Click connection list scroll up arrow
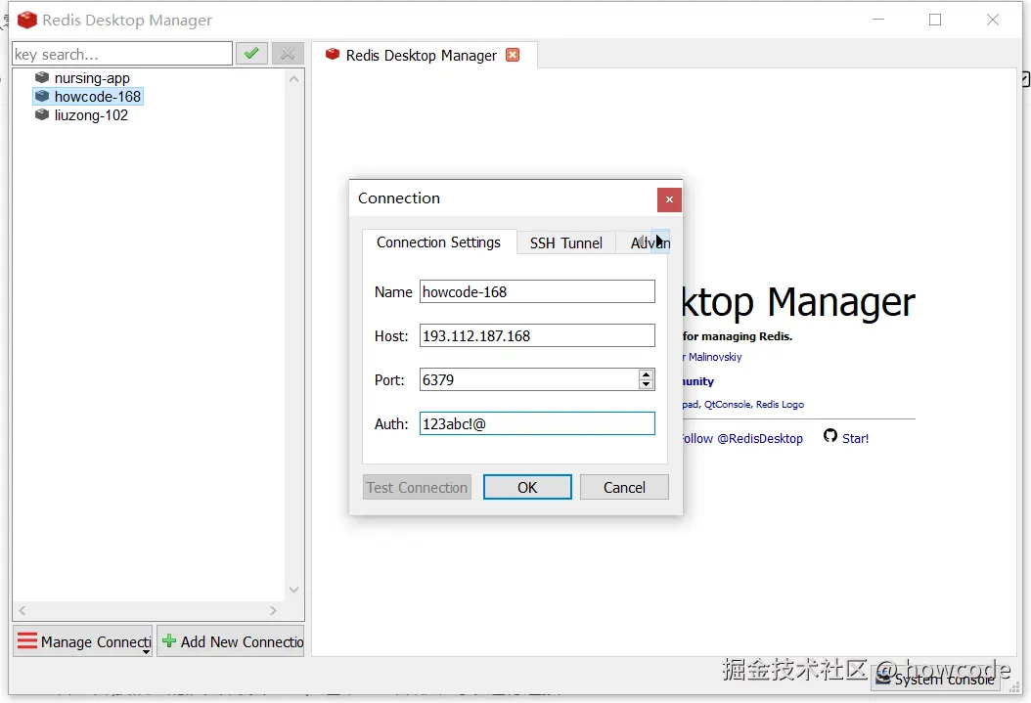 (x=293, y=79)
